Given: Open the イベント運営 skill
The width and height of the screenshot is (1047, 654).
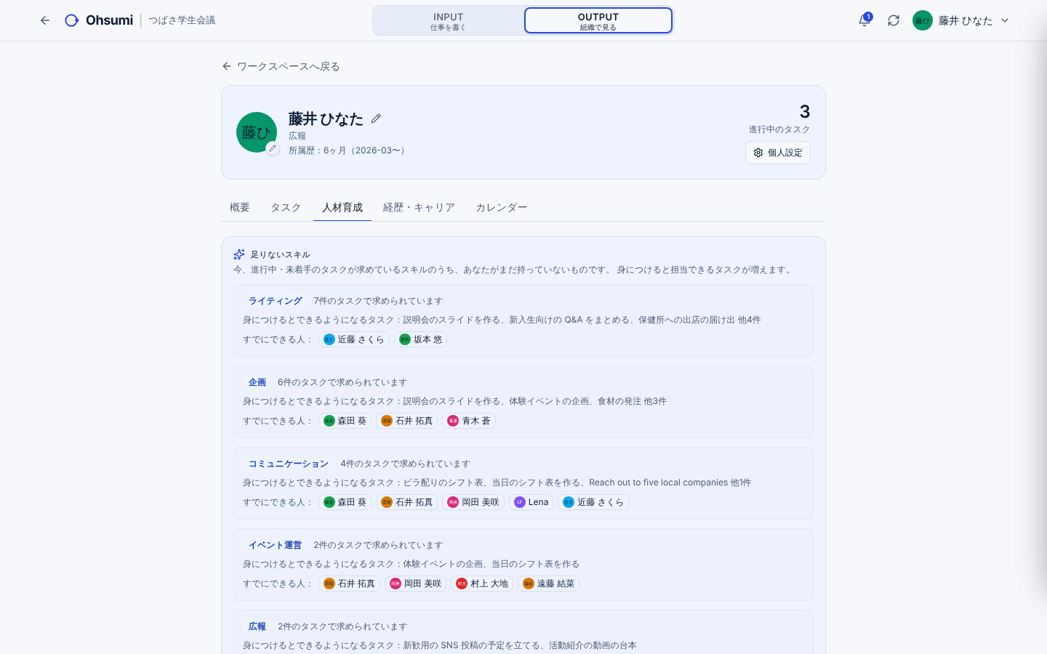Looking at the screenshot, I should 276,545.
